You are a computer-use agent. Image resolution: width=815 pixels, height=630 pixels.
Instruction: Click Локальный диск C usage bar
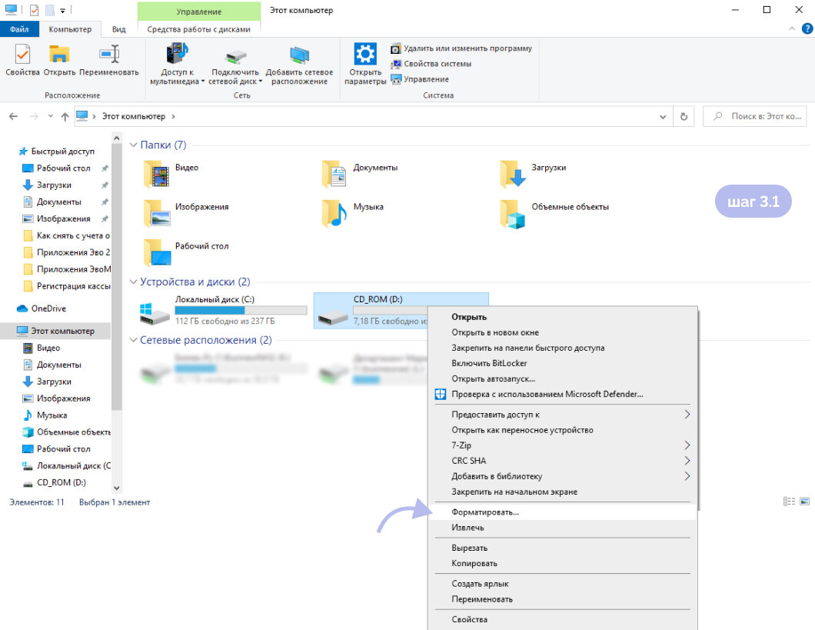tap(241, 310)
